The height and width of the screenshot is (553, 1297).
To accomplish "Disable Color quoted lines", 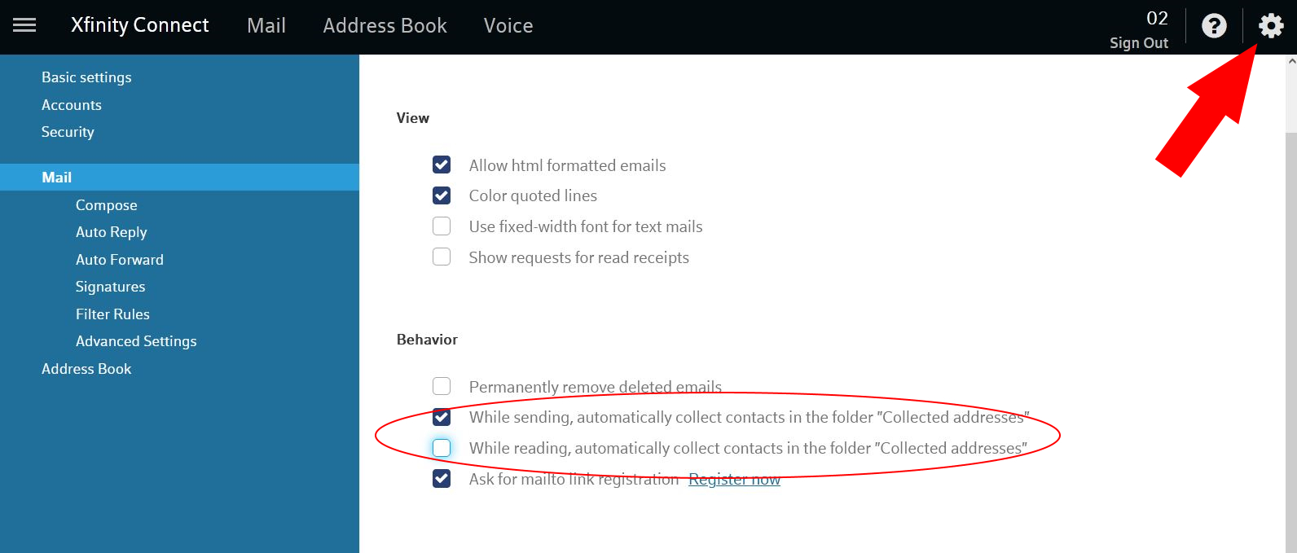I will pos(441,195).
